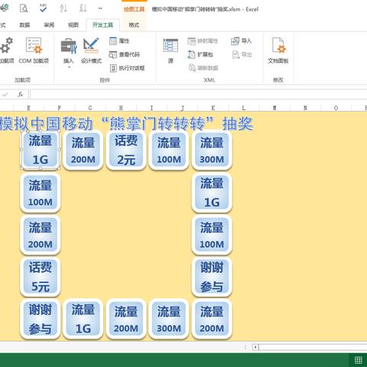
Task: Click 流量 1G button in the bottom row
Action: click(83, 319)
